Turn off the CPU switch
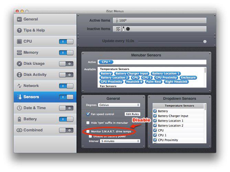This screenshot has width=230, height=172. (x=66, y=41)
